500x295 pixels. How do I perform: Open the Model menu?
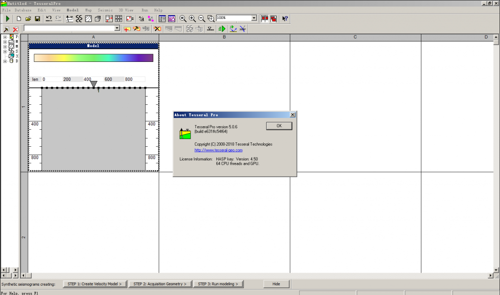[x=73, y=10]
